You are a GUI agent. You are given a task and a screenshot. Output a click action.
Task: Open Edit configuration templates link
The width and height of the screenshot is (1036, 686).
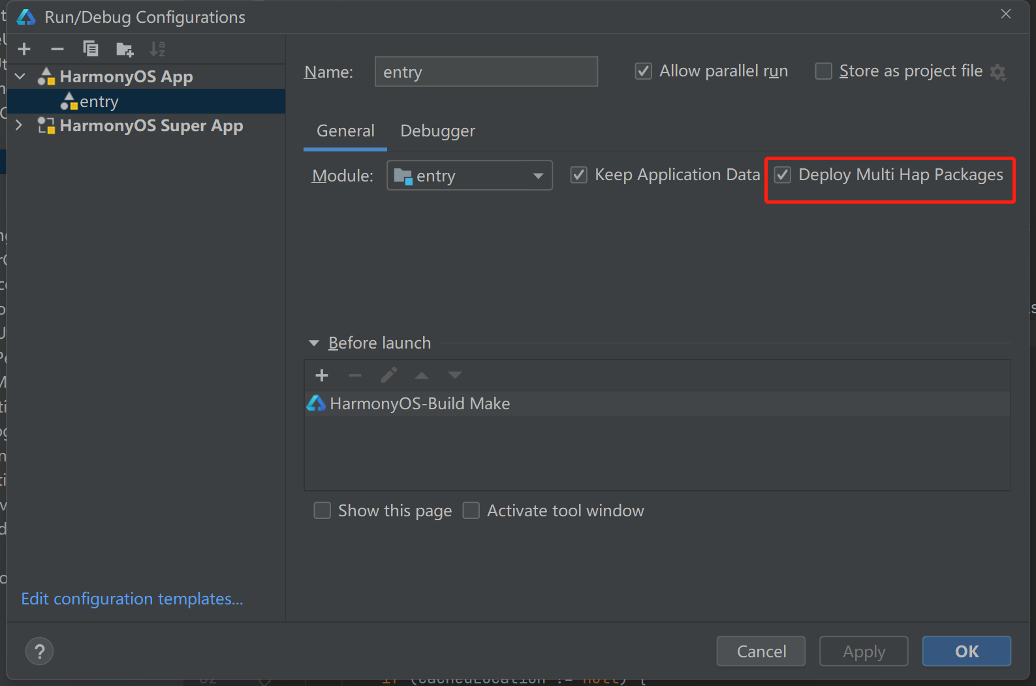point(133,599)
